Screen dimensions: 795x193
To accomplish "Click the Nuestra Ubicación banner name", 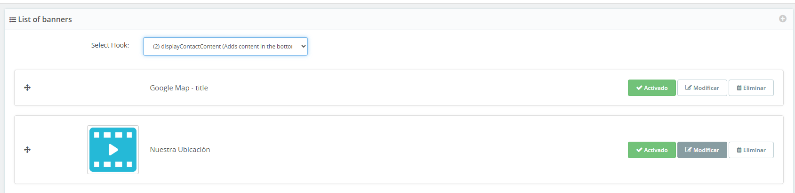I will tap(180, 150).
